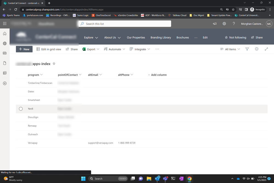Open pointOfContact column header menu
Image resolution: width=274 pixels, height=183 pixels.
click(70, 75)
